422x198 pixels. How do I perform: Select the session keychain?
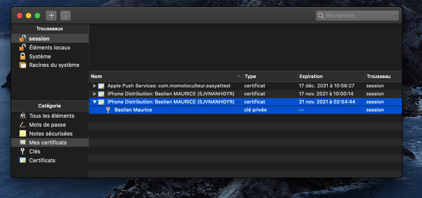click(x=39, y=39)
